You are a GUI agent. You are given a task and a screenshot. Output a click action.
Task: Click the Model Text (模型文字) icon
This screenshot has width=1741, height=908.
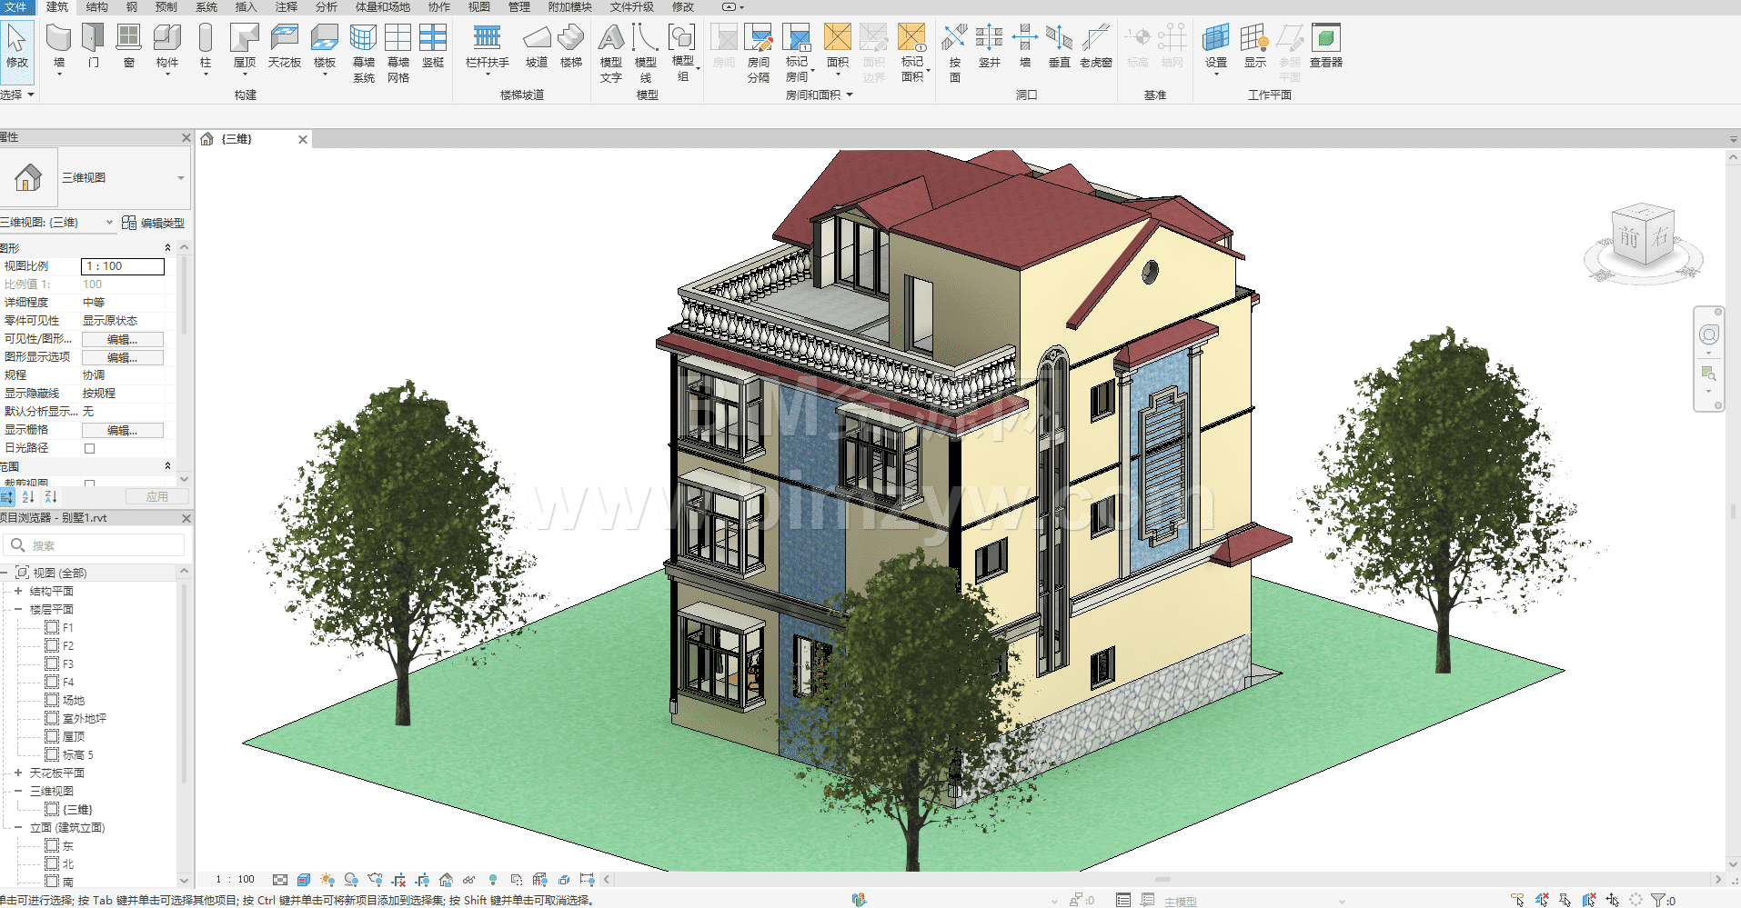(x=611, y=39)
